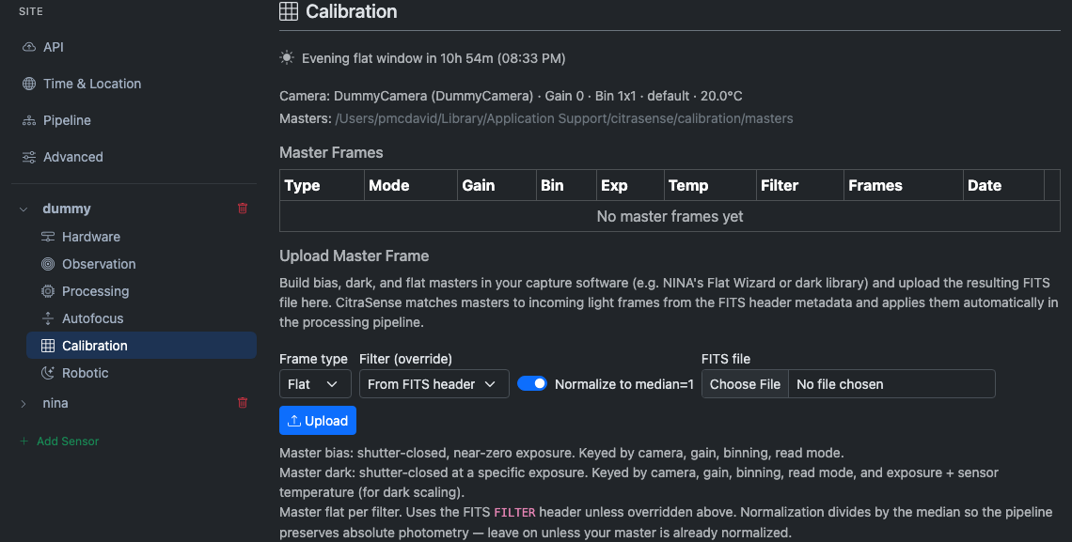
Task: Select the dummy sensor label
Action: point(67,209)
